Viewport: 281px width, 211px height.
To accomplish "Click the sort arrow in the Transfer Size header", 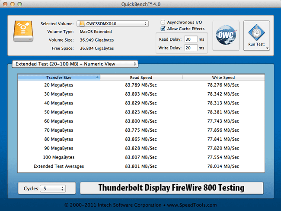I will 97,78.
